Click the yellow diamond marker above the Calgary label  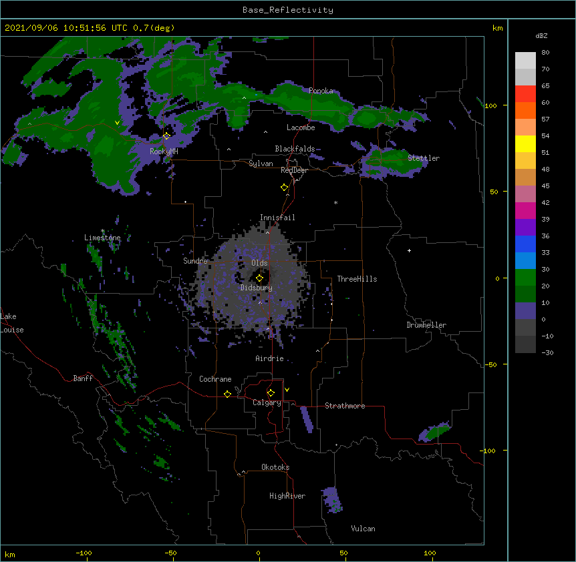271,393
